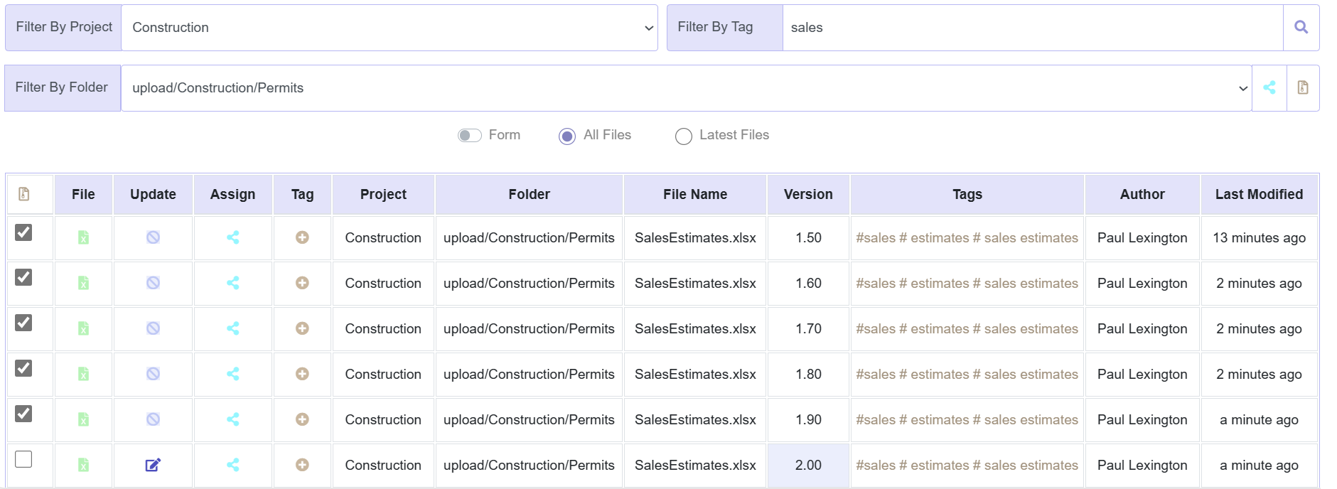The width and height of the screenshot is (1337, 489).
Task: Click the tags link for version 1.70
Action: coord(967,328)
